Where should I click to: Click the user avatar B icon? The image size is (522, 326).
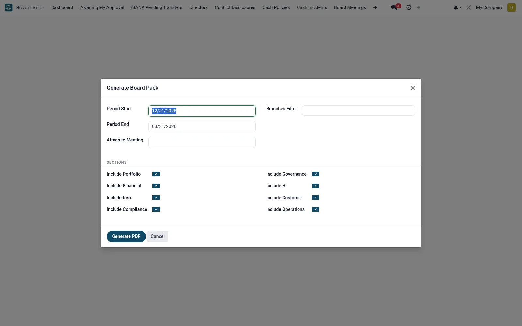(512, 7)
